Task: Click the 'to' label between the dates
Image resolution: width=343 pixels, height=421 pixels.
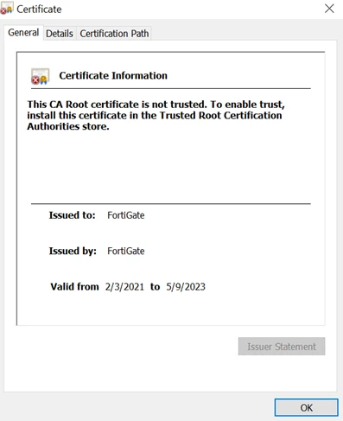Action: point(155,287)
